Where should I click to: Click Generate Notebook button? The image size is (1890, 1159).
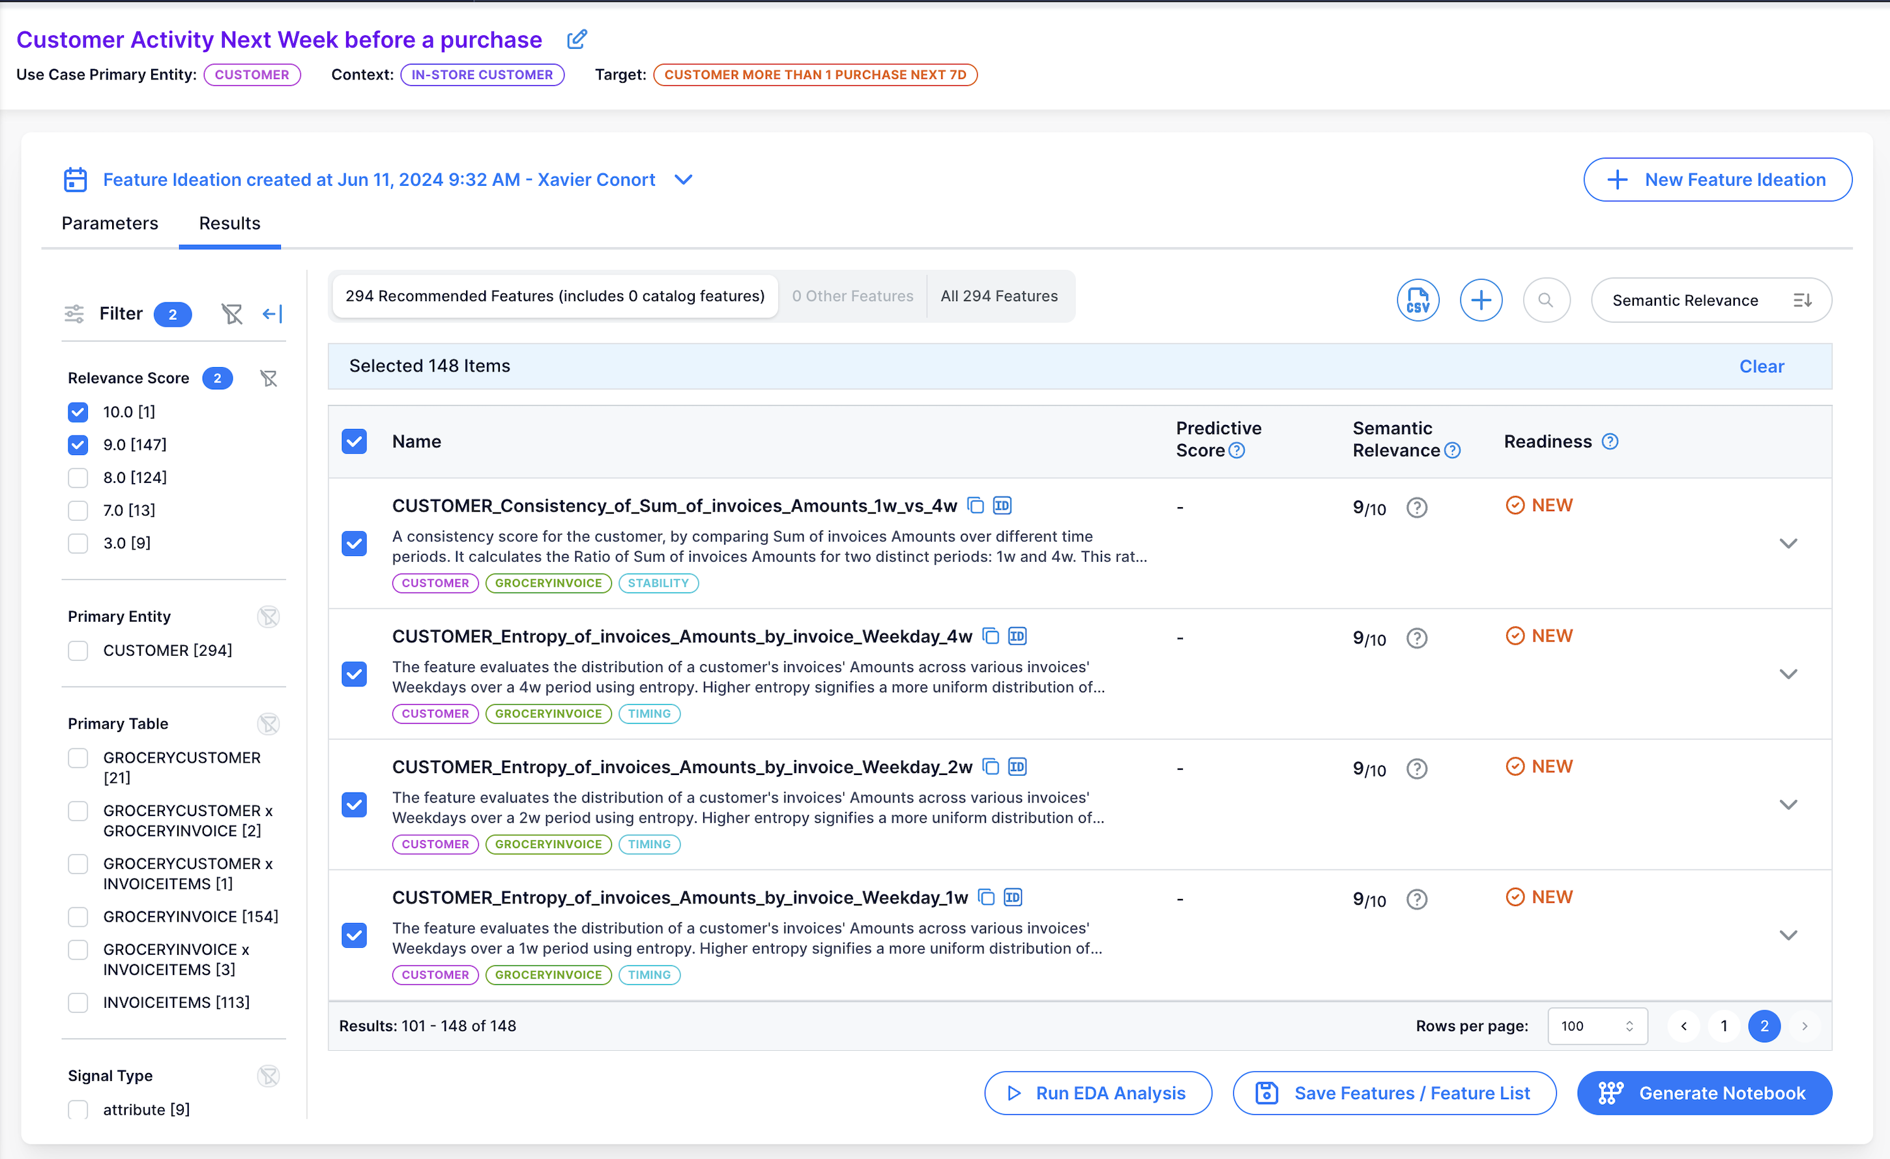click(1704, 1093)
